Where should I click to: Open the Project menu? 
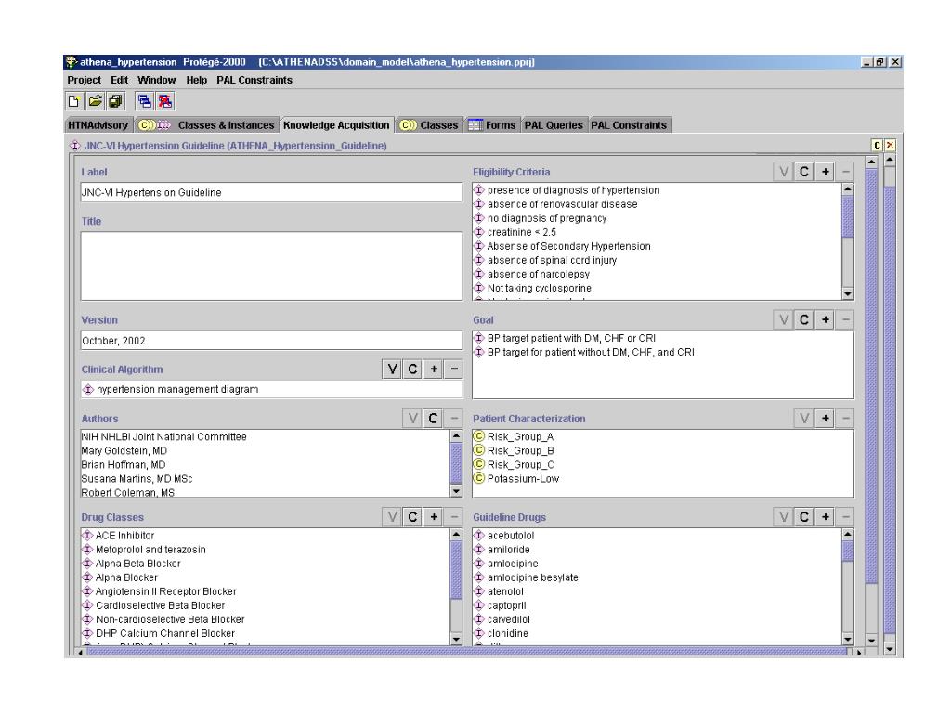tap(85, 80)
